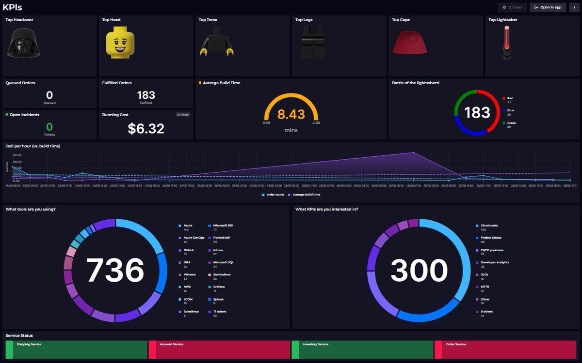Select the Intune legend entry
The width and height of the screenshot is (582, 363).
[x=216, y=252]
